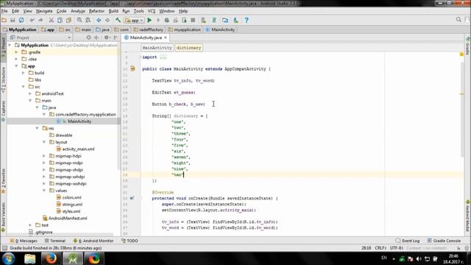Click the CRLF line separator in status bar
Viewport: 471px width, 265px height.
(380, 248)
